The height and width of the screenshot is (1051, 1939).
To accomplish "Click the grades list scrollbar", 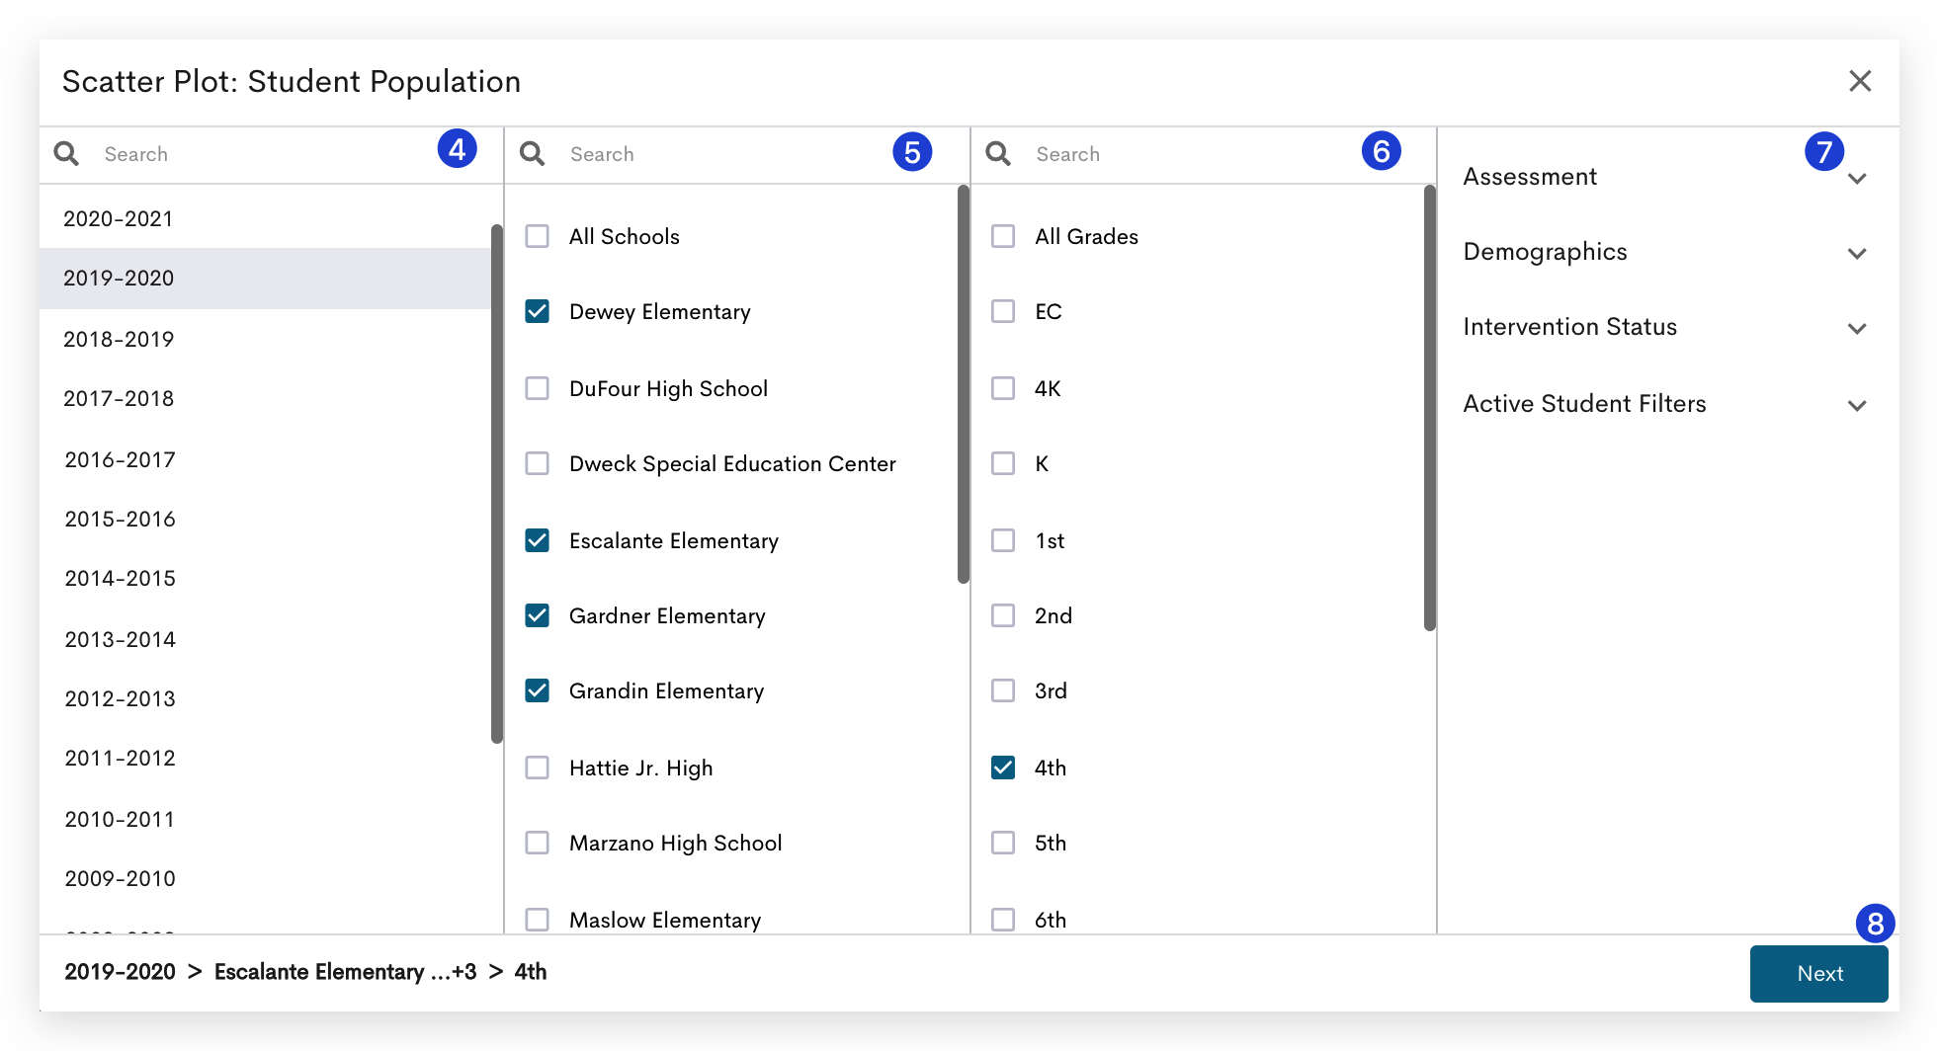I will click(x=1429, y=408).
